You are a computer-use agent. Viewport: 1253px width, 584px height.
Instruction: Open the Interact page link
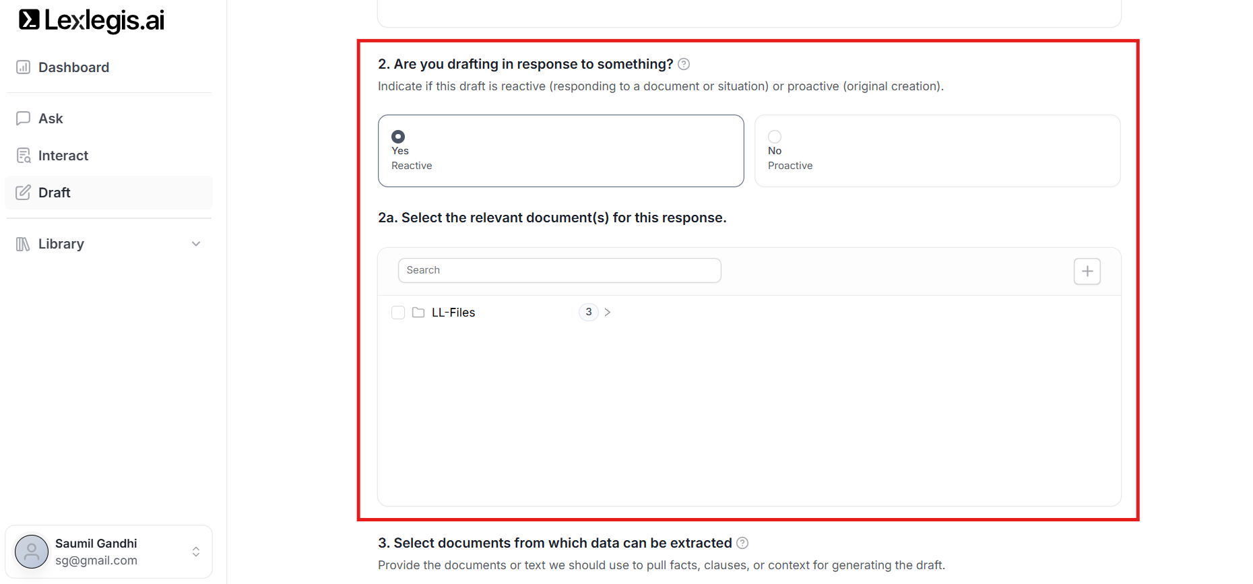click(63, 156)
